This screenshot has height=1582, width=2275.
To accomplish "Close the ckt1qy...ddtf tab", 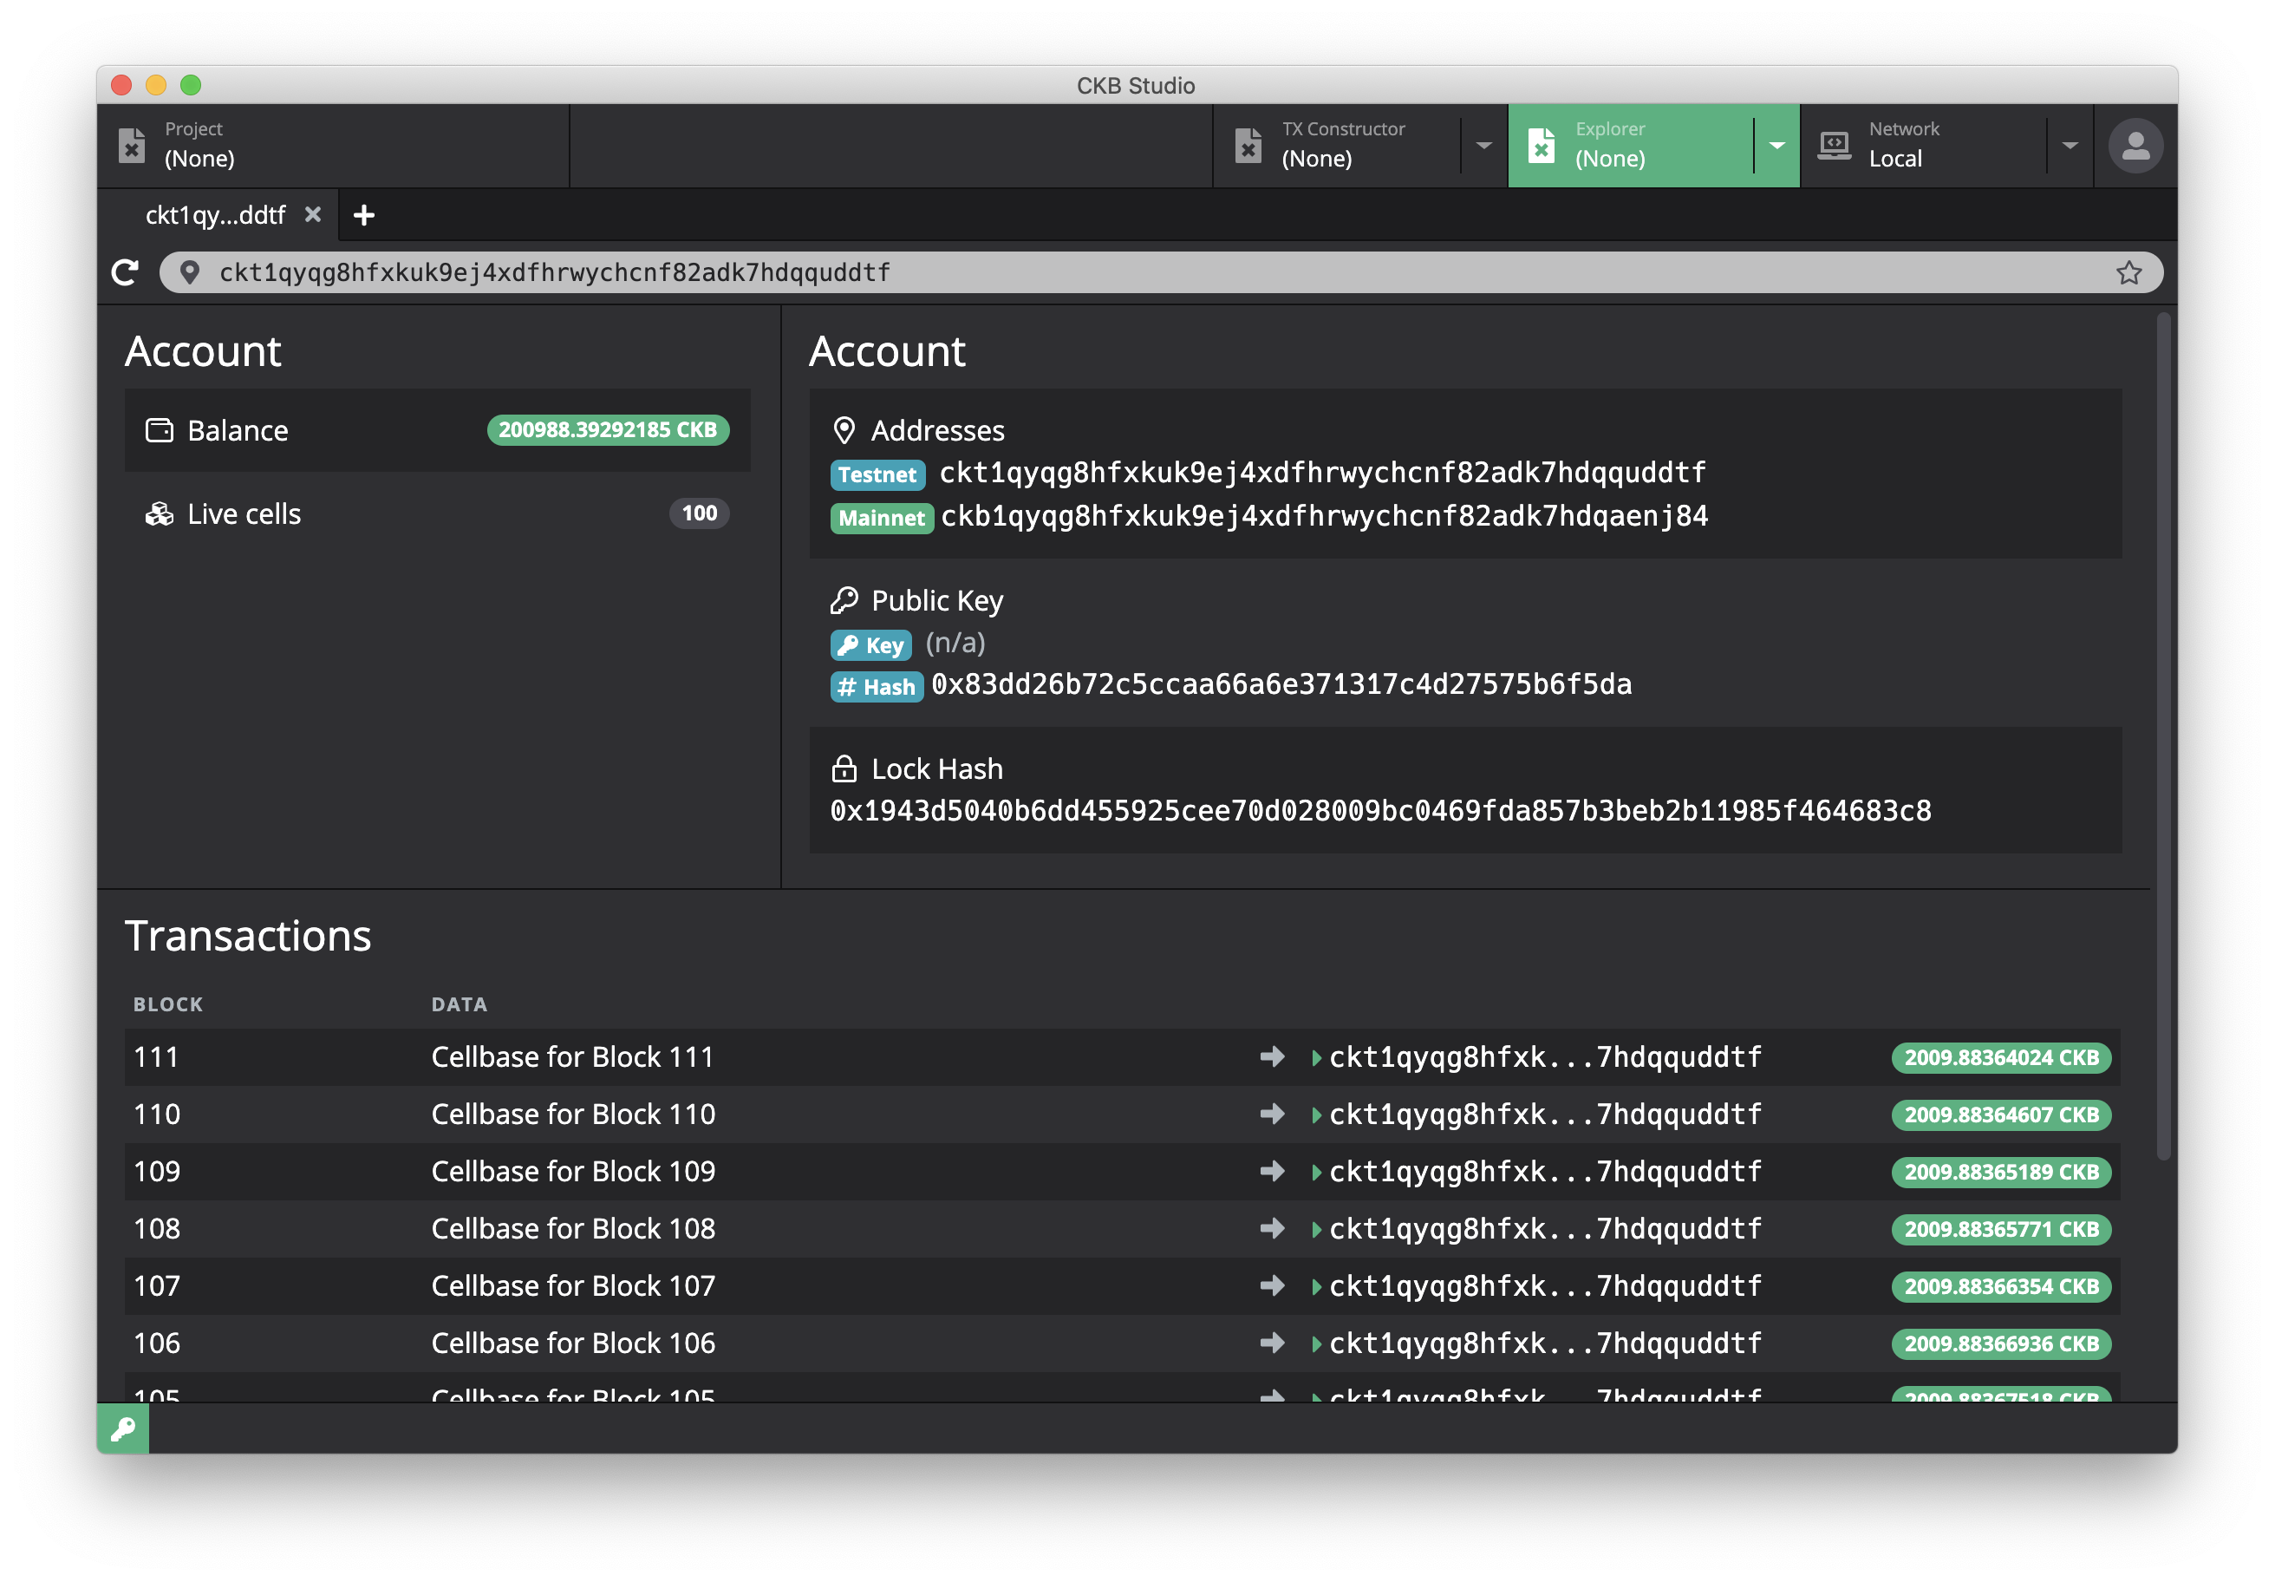I will coord(312,215).
